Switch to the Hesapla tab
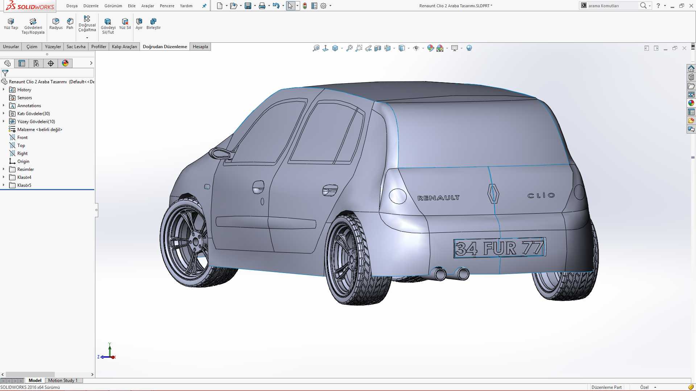The image size is (696, 391). (200, 47)
